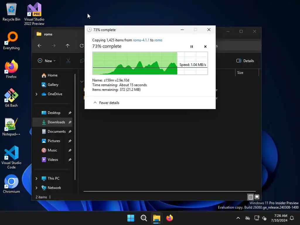Unpin Desktop using its pin icon
This screenshot has width=300, height=225.
(70, 113)
